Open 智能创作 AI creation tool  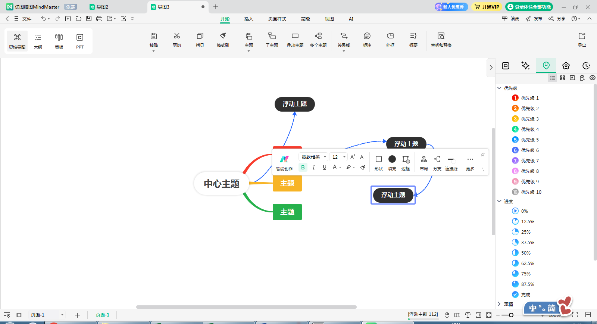tap(284, 163)
